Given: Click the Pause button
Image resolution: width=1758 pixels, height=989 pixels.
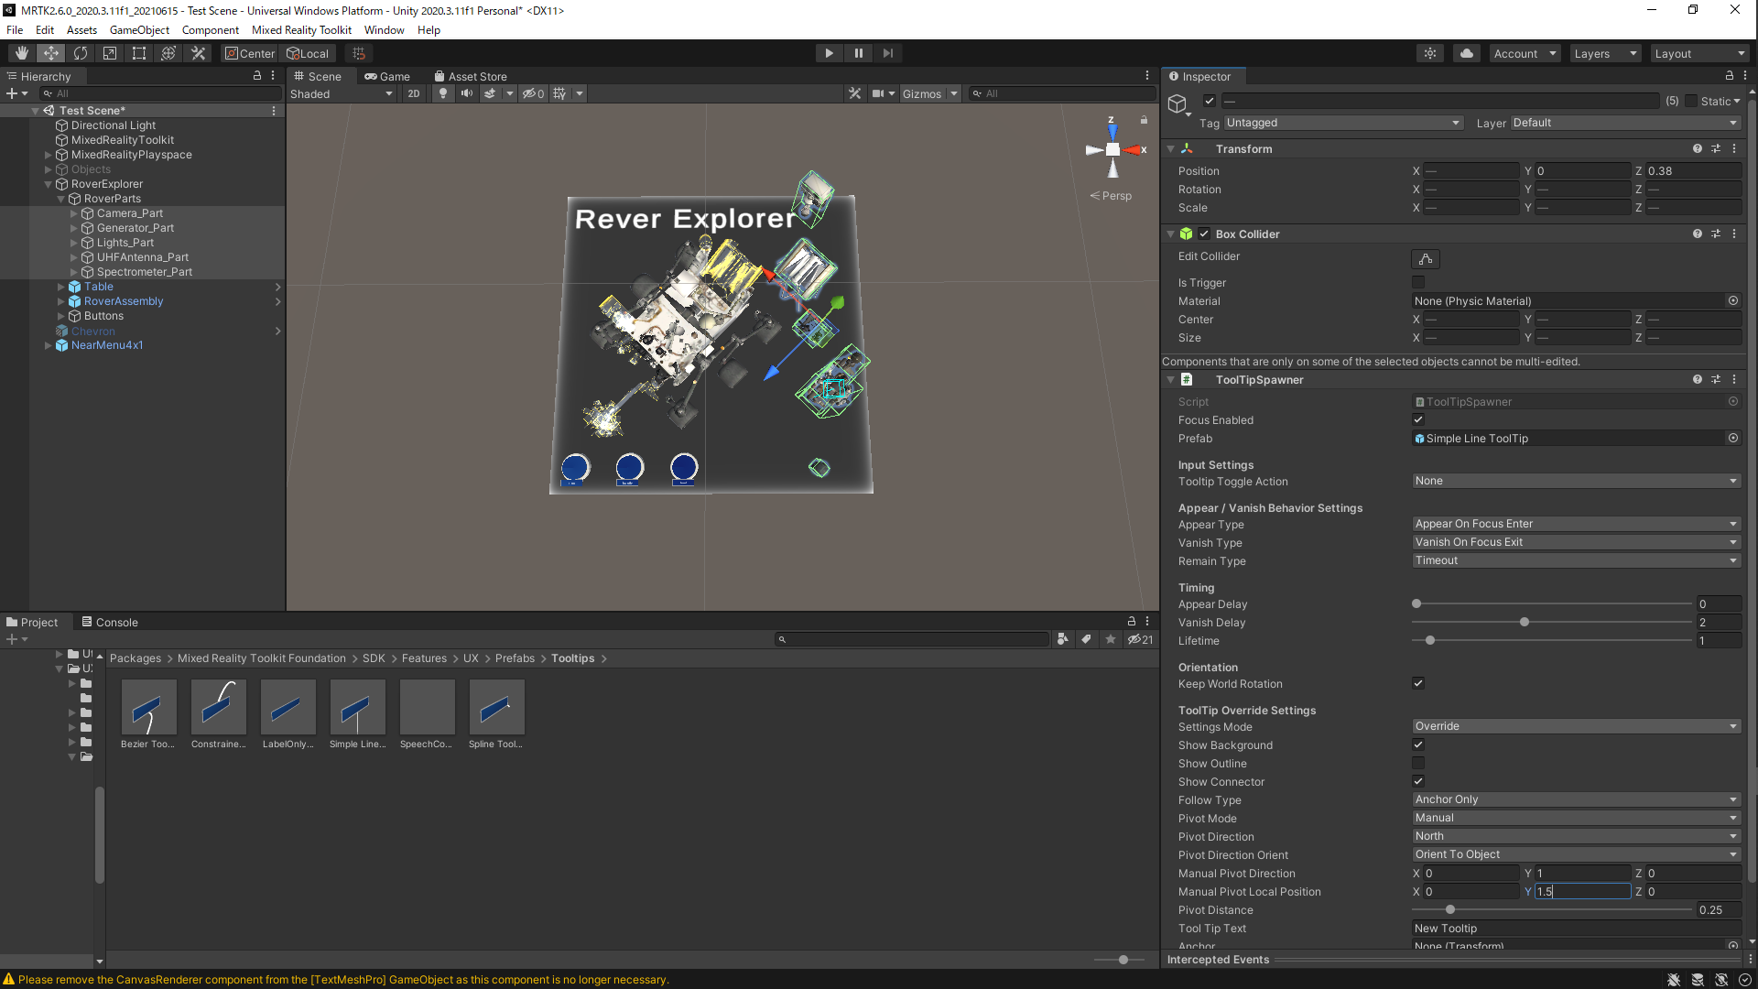Looking at the screenshot, I should 858,53.
